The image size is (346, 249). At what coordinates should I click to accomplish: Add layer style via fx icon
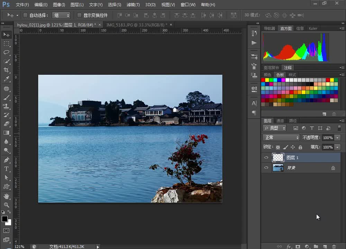coord(289,246)
